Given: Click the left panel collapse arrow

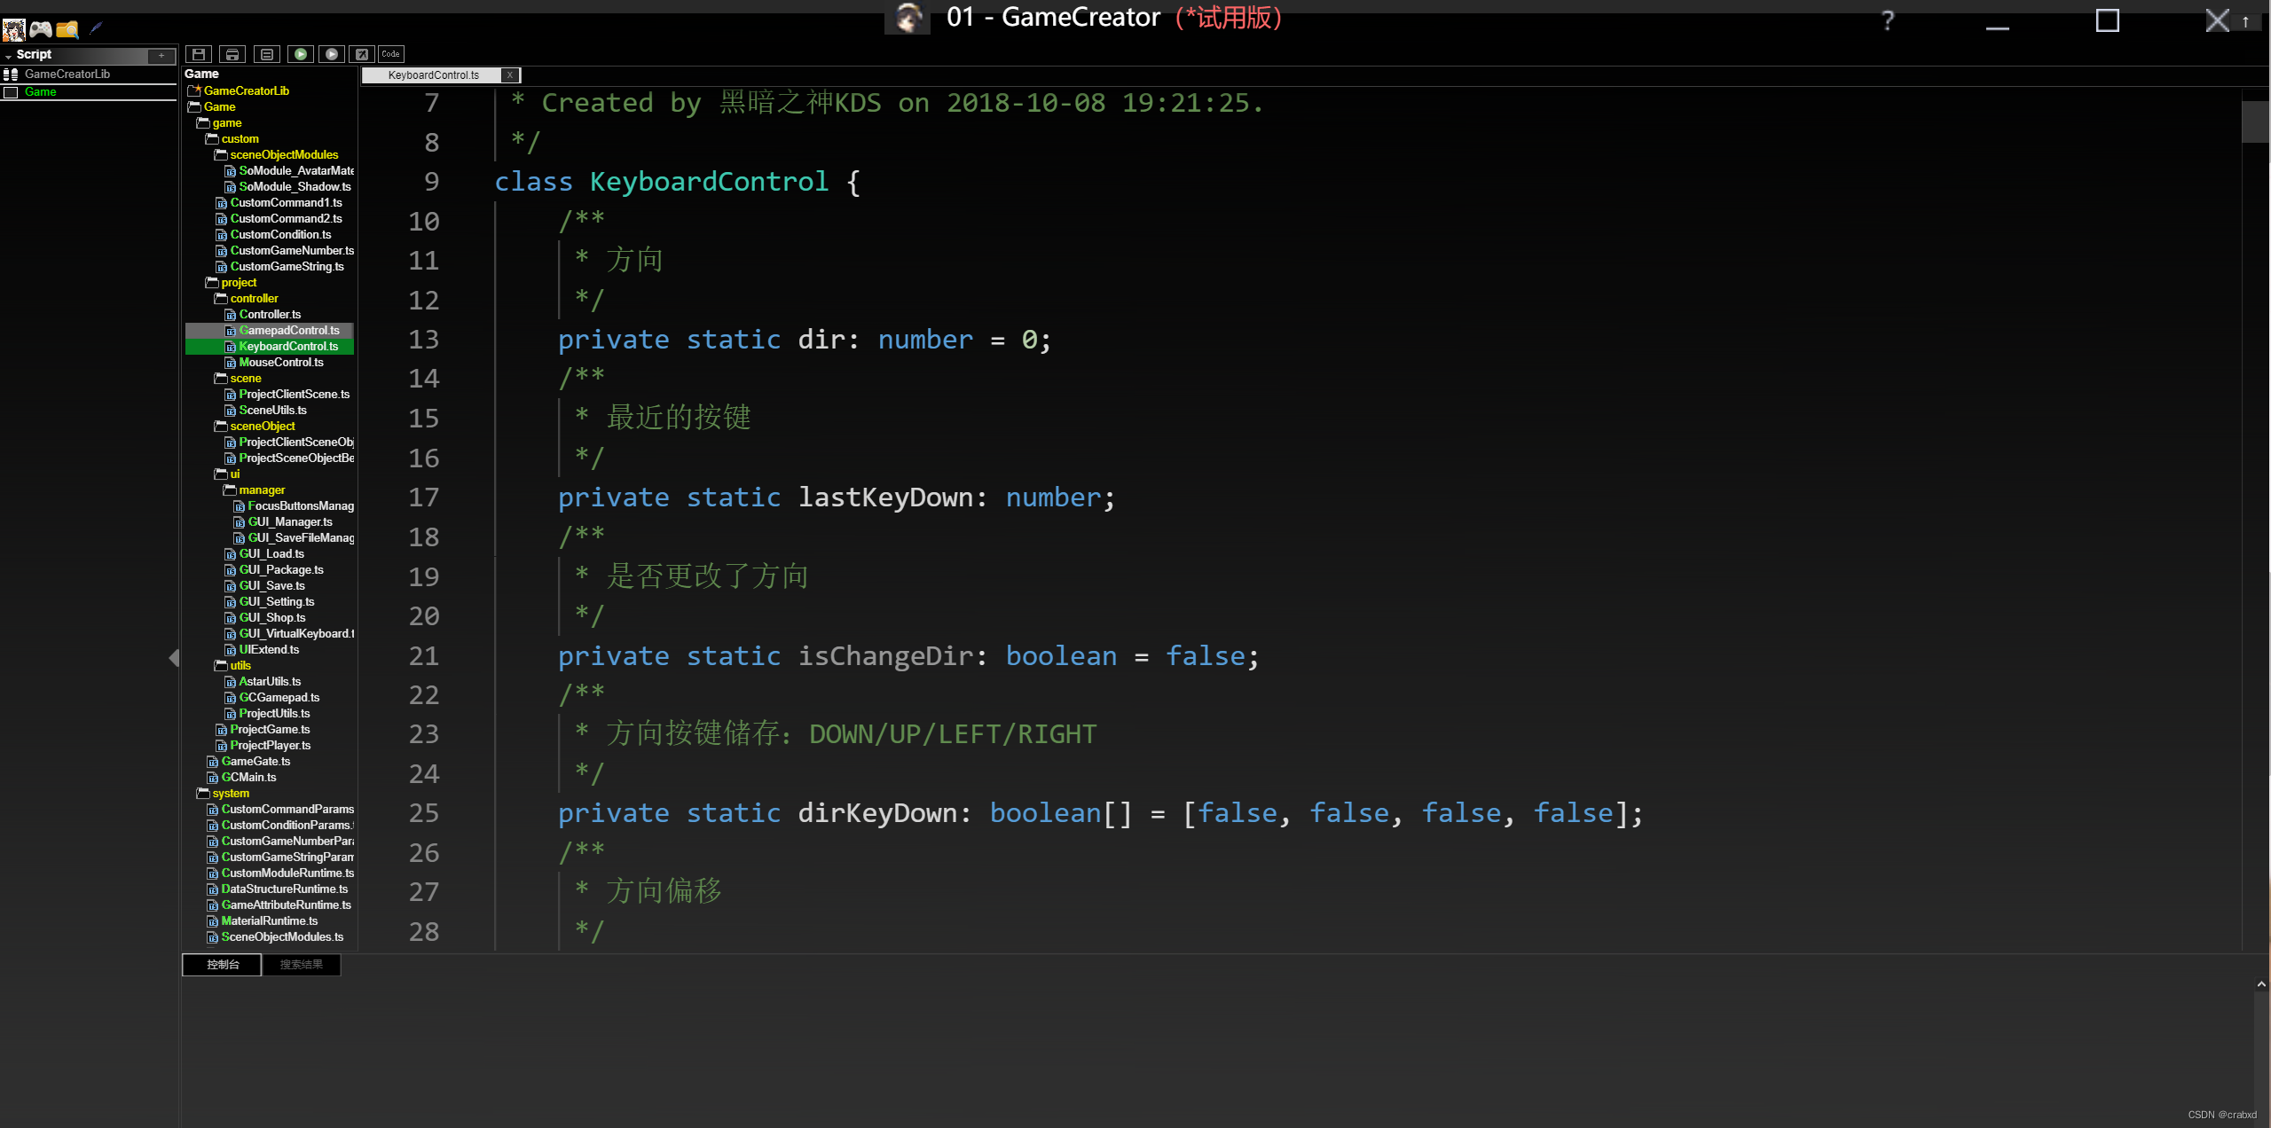Looking at the screenshot, I should [x=174, y=657].
